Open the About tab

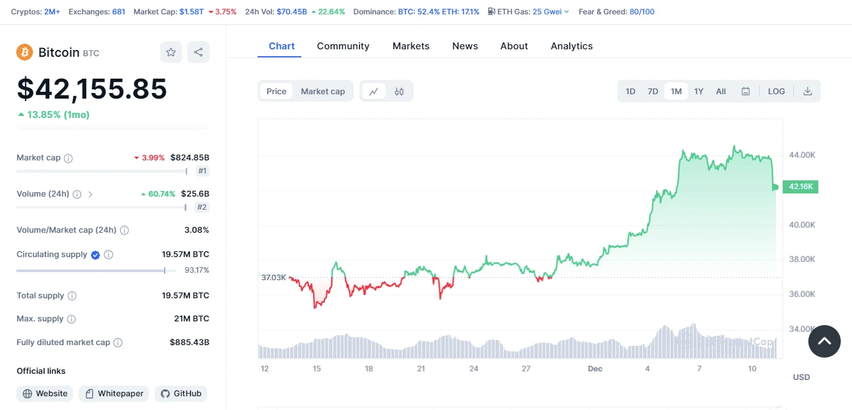coord(514,46)
